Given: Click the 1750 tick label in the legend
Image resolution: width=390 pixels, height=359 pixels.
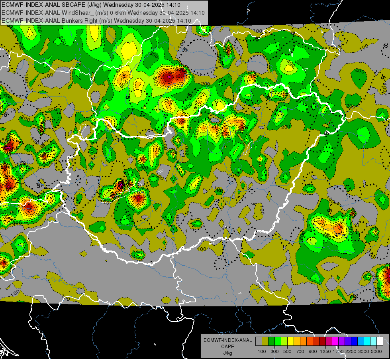Looking at the screenshot, I should click(338, 351).
